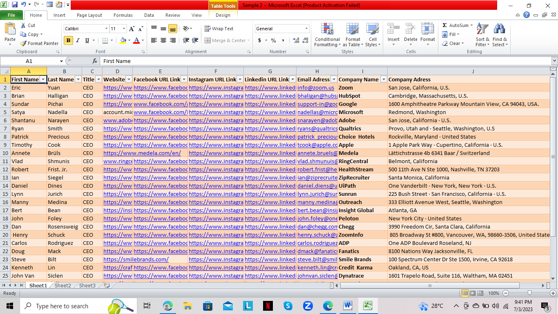
Task: Click the Zoom In plus button
Action: [552, 293]
